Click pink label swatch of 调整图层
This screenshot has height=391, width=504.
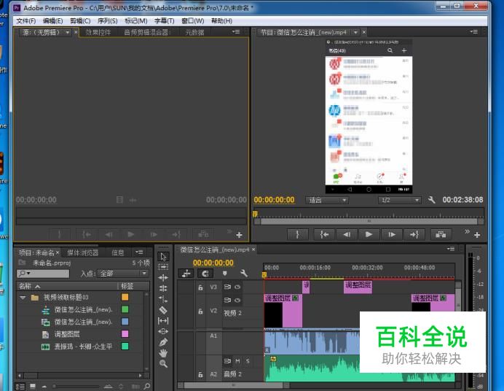(125, 333)
